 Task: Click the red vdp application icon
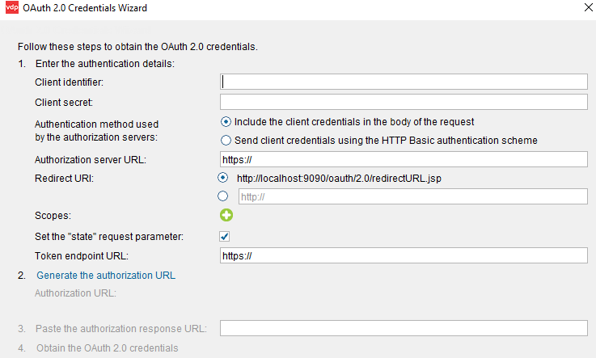coord(12,7)
